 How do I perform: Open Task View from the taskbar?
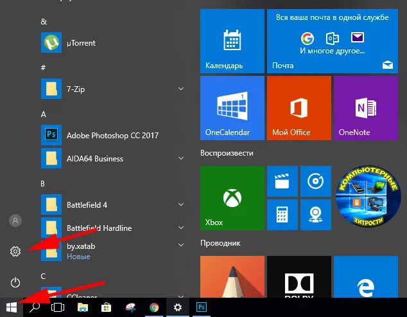pos(58,307)
